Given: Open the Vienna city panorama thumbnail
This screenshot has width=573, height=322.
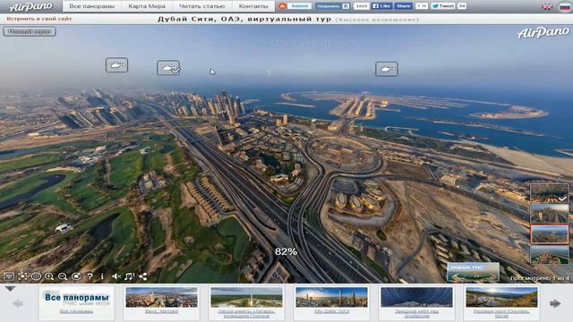Looking at the screenshot, I should [x=161, y=297].
